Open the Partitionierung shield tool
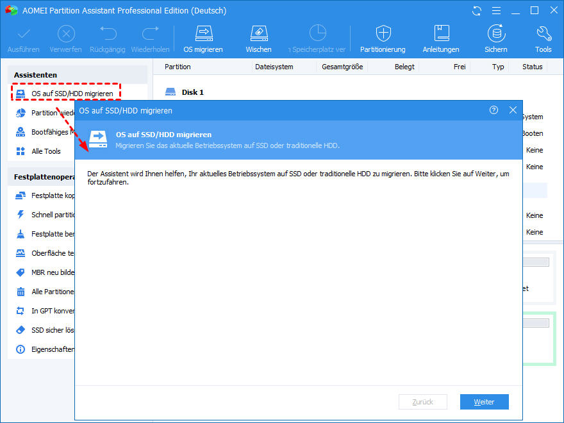Screen dimensions: 564x423 (x=383, y=39)
